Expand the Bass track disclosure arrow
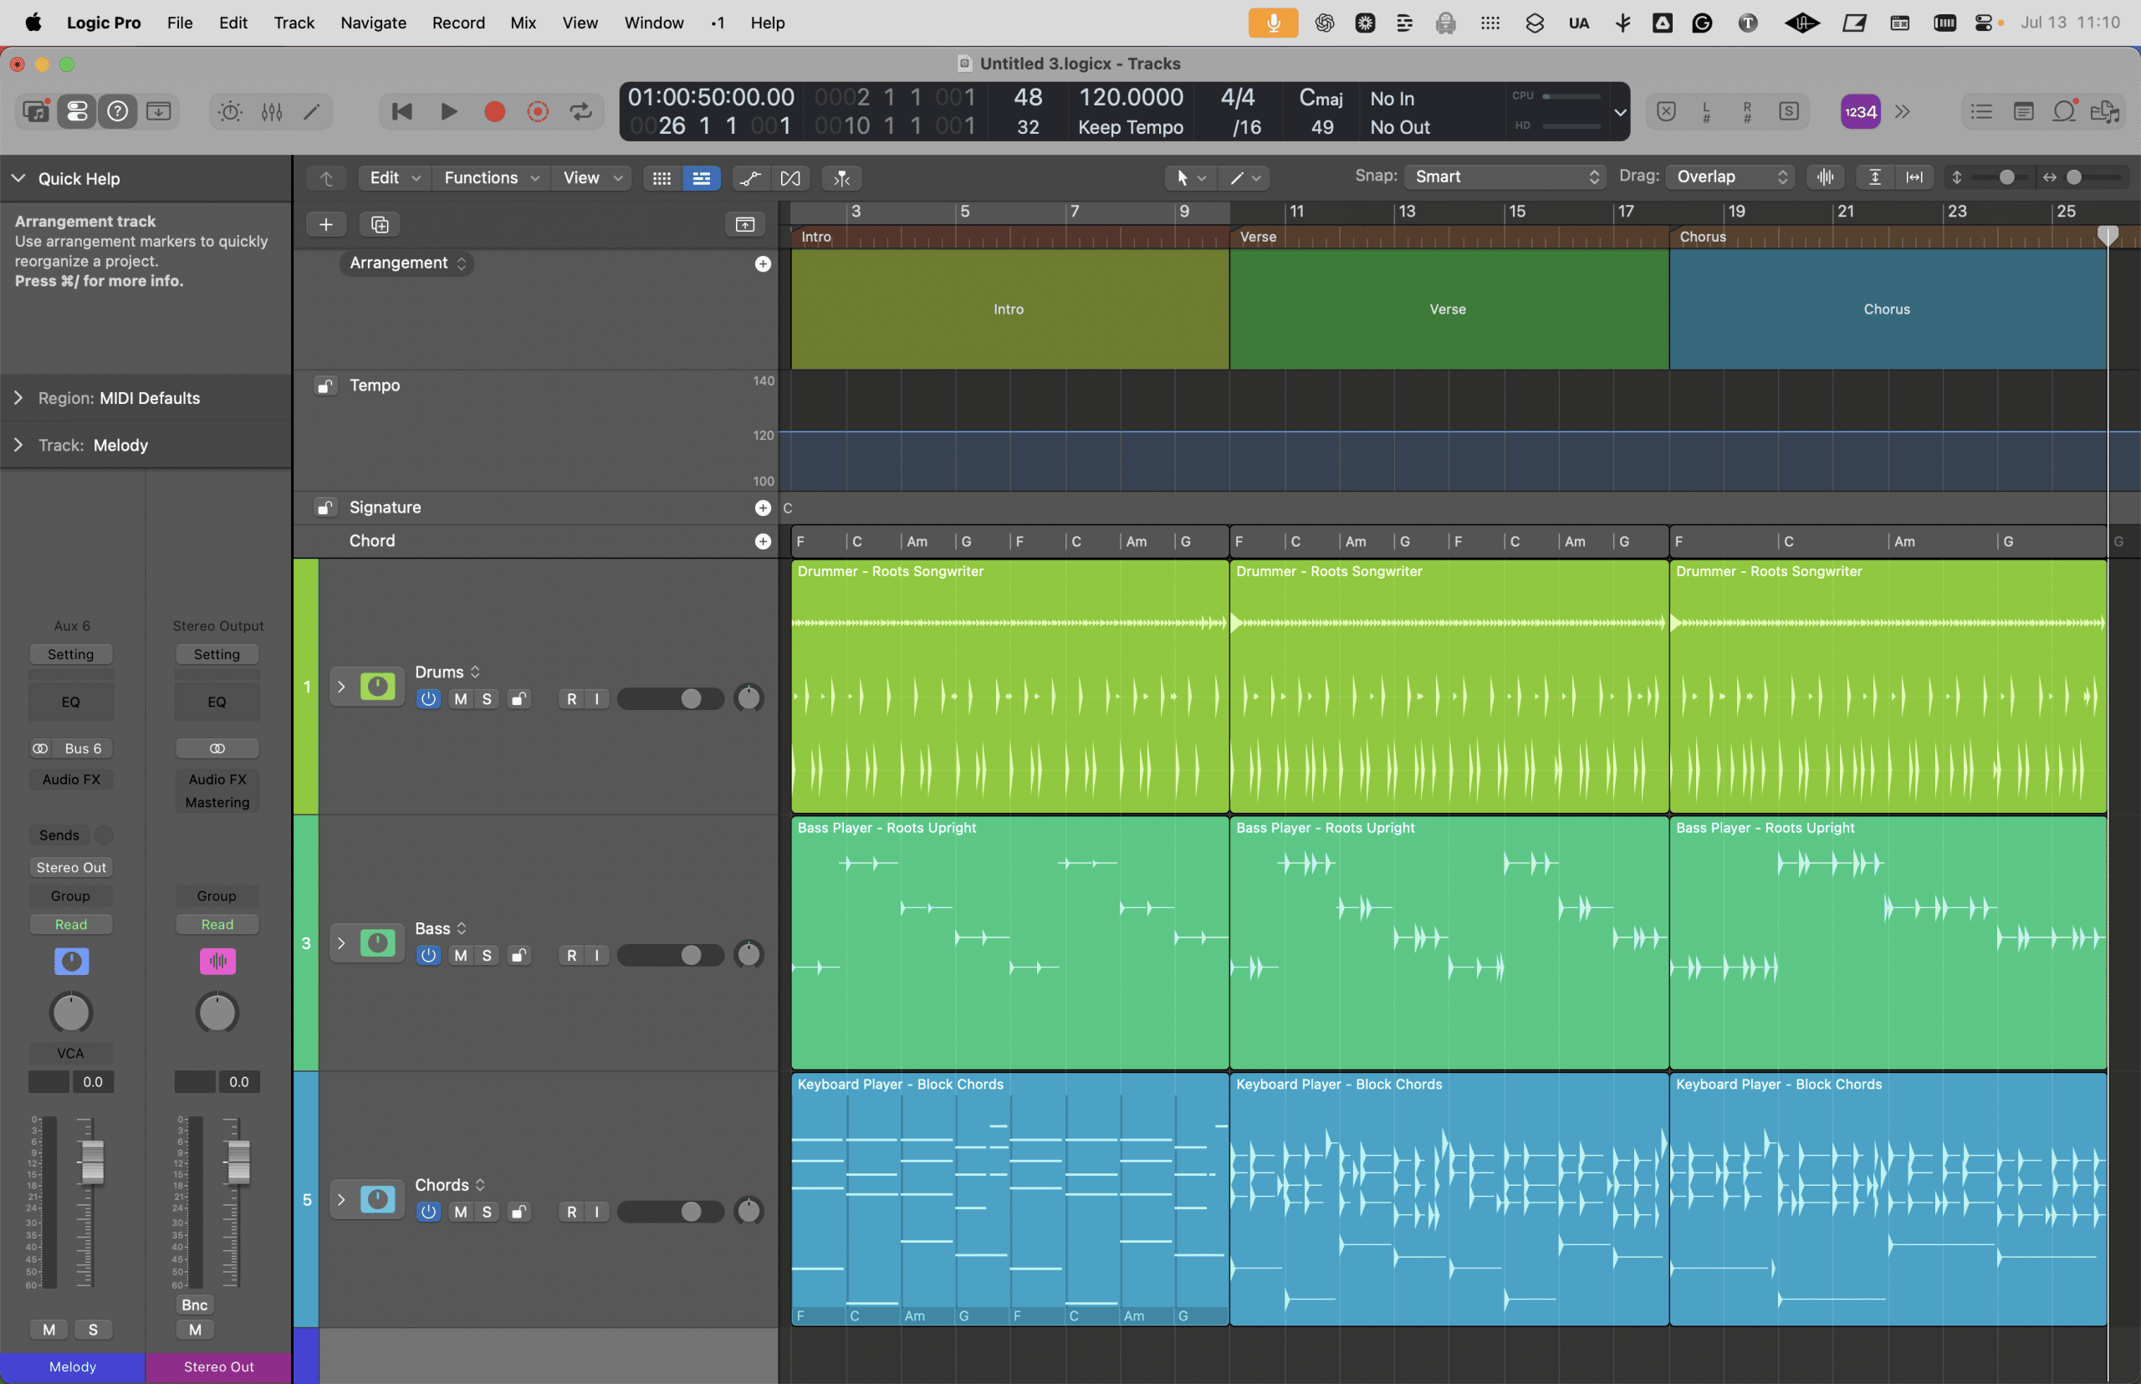The height and width of the screenshot is (1384, 2141). 340,942
